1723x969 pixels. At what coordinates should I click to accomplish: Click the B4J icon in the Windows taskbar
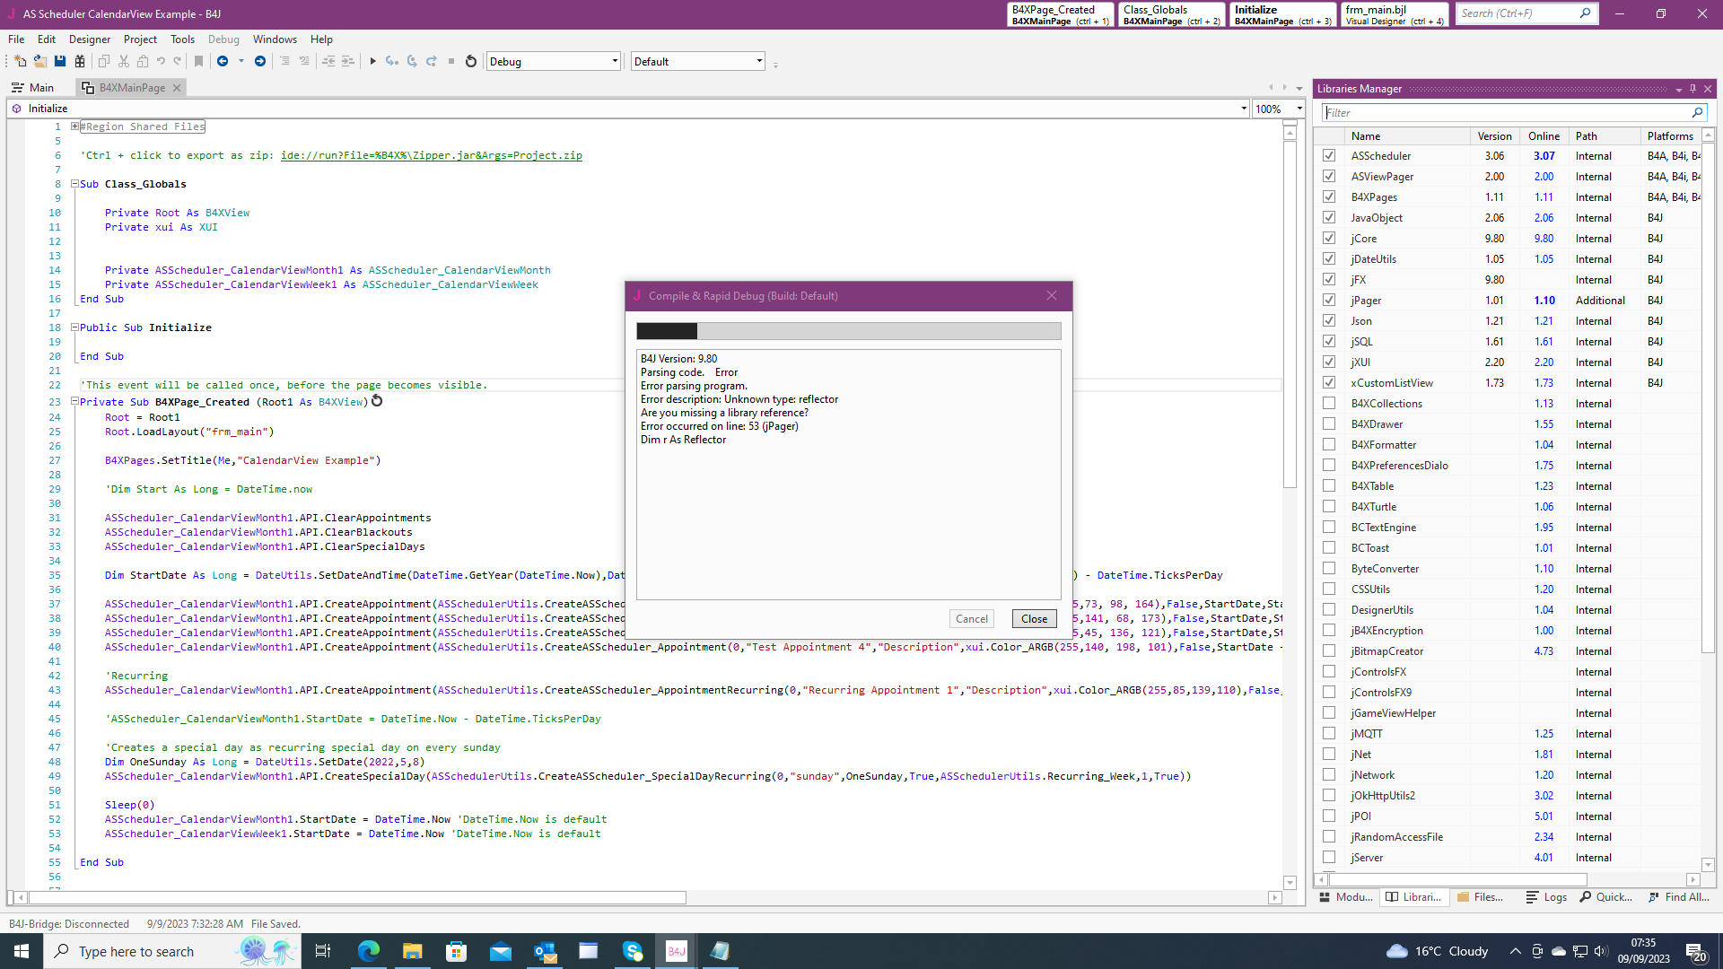[x=677, y=951]
